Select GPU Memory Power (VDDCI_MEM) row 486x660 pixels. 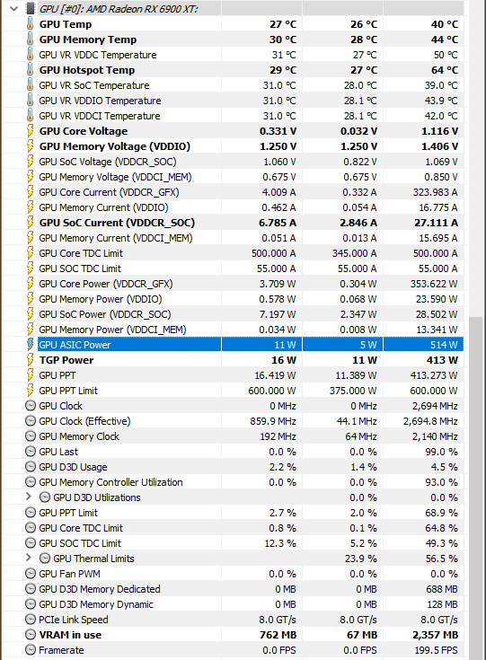point(234,330)
